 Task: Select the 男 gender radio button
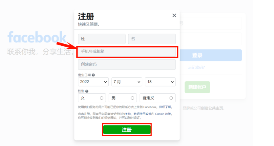pos(133,98)
